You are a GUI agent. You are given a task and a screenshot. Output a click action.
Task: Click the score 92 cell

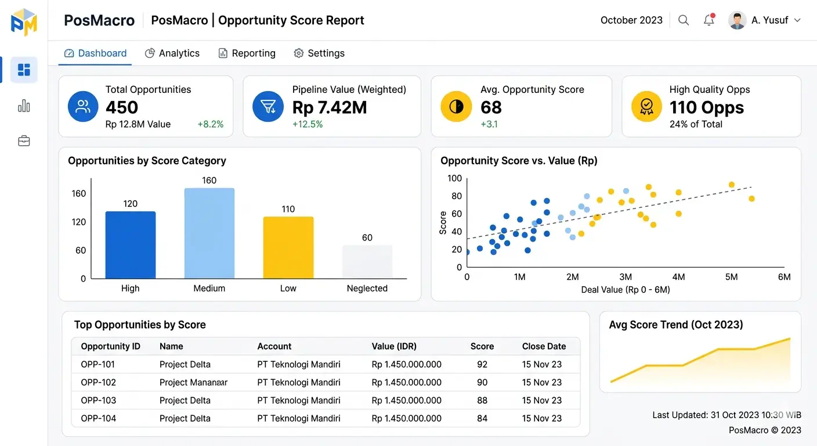tap(482, 365)
